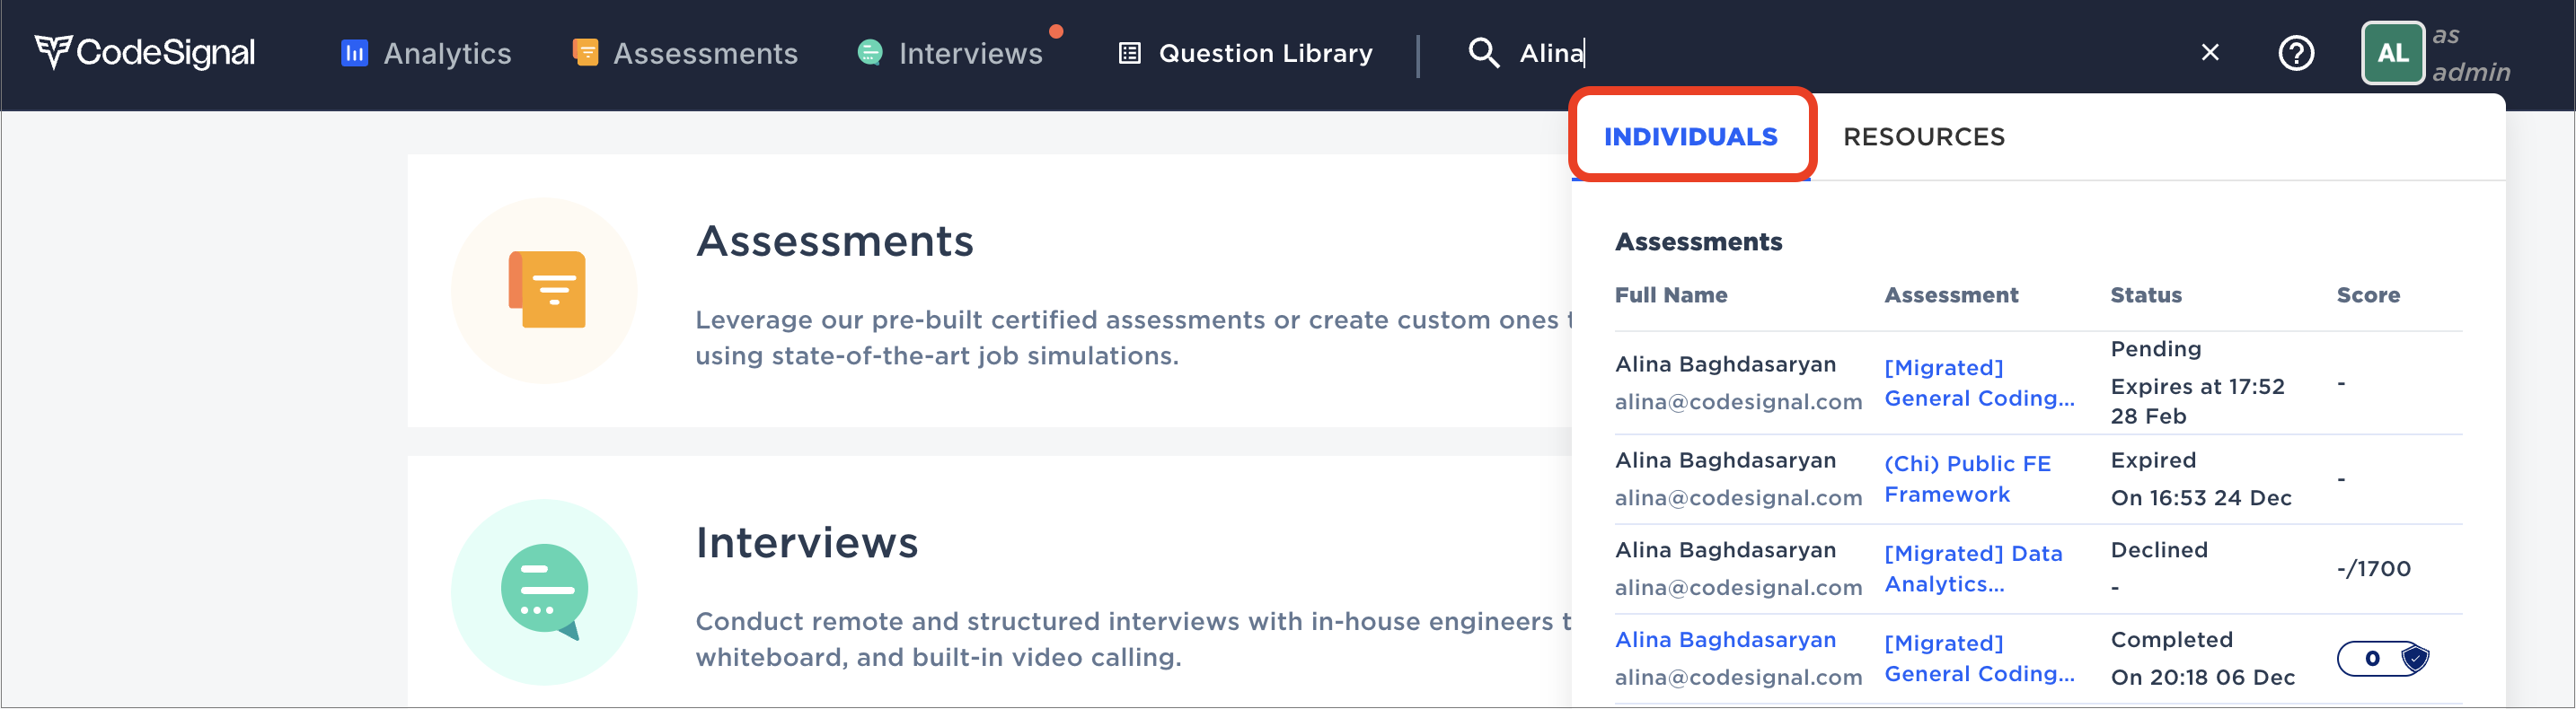Click the large Interviews card icon
This screenshot has width=2576, height=709.
pyautogui.click(x=544, y=591)
